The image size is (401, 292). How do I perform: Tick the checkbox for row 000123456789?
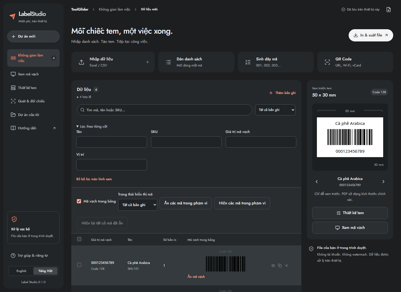click(79, 265)
